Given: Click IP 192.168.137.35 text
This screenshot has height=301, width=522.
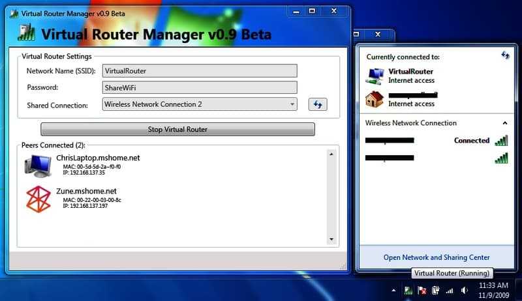Looking at the screenshot, I should click(84, 173).
